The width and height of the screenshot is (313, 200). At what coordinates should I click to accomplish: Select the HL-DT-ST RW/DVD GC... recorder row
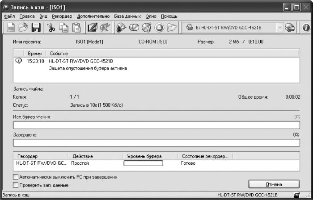(x=156, y=163)
